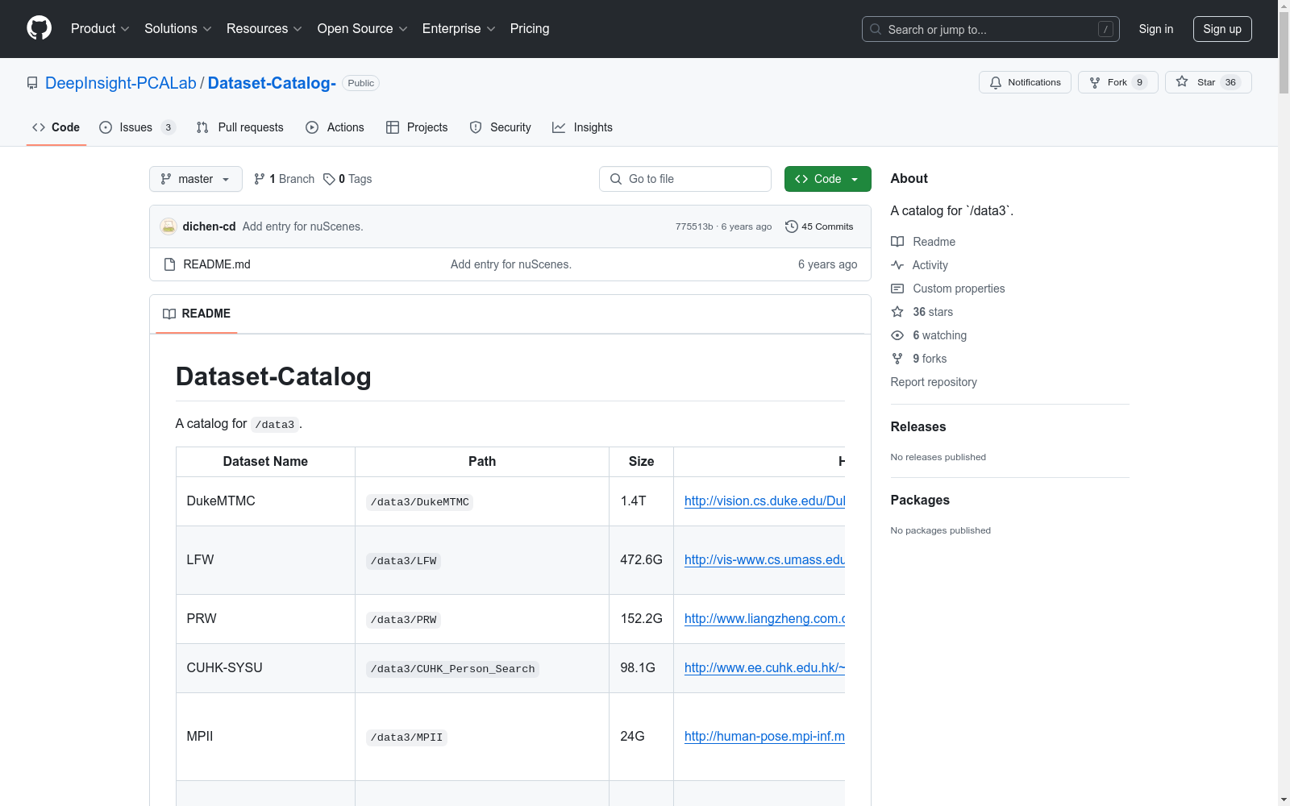
Task: Expand the Solutions menu
Action: point(178,29)
